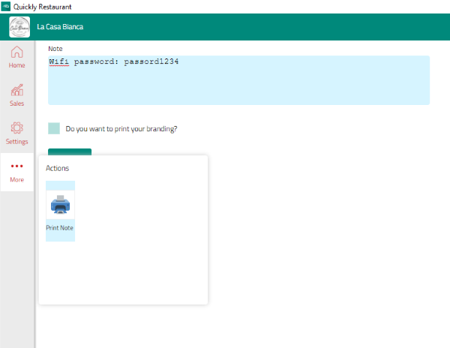Open Sales using the chart icon
Viewport: 450px width, 348px height.
pos(16,90)
